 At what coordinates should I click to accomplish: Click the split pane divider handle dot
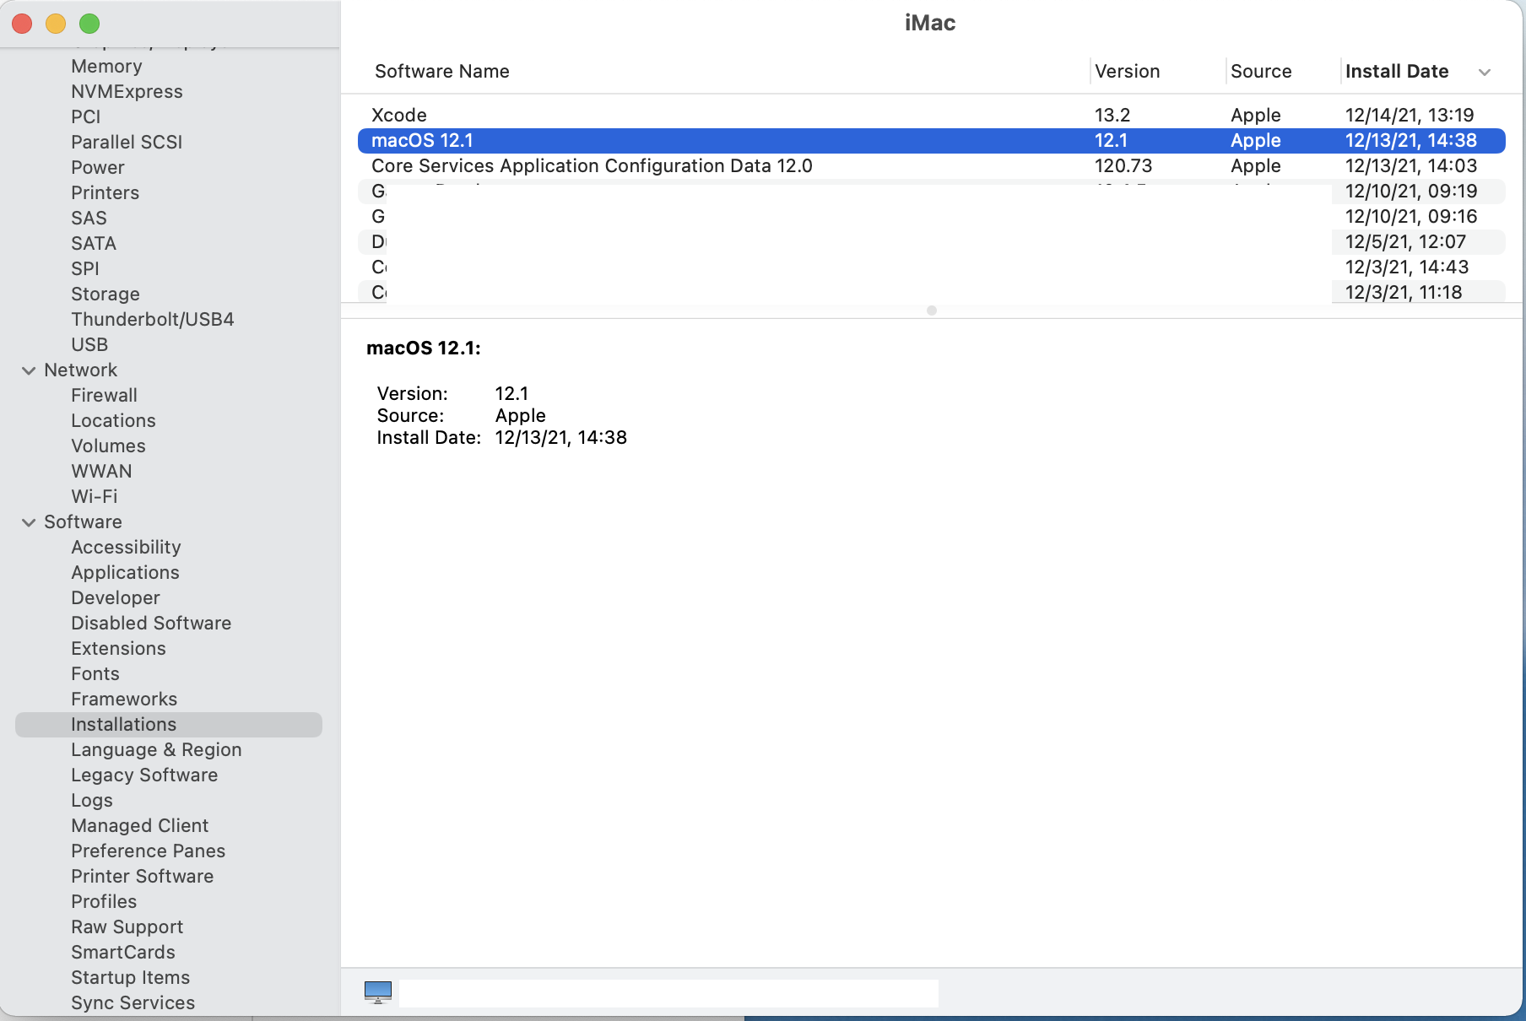pos(932,311)
